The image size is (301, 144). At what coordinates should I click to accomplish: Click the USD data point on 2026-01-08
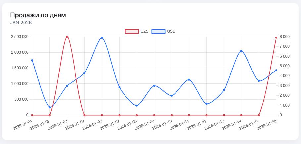pyautogui.click(x=137, y=106)
